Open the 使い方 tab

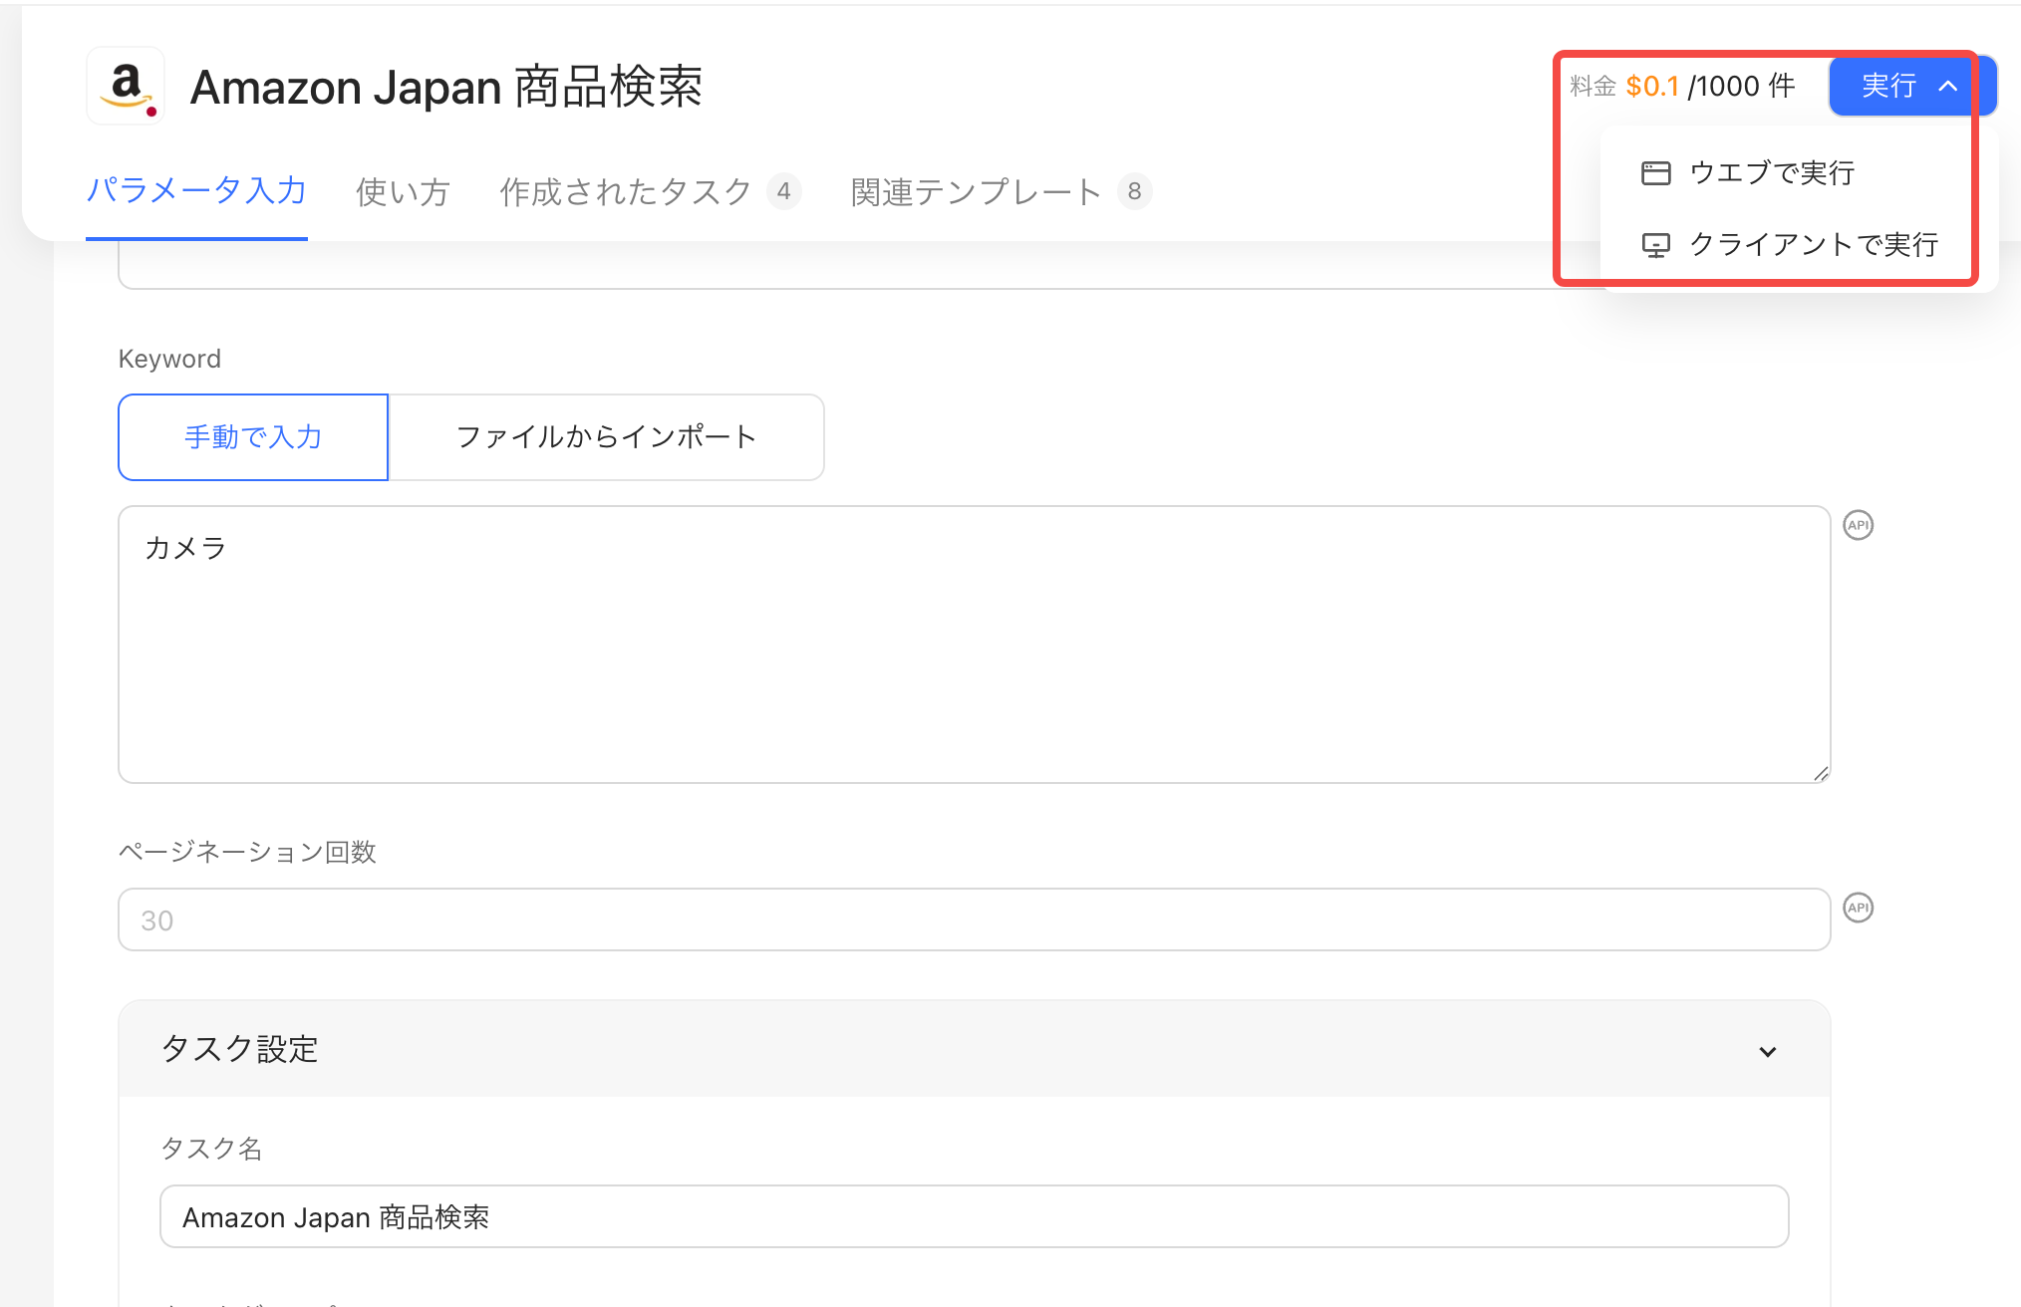pos(404,191)
